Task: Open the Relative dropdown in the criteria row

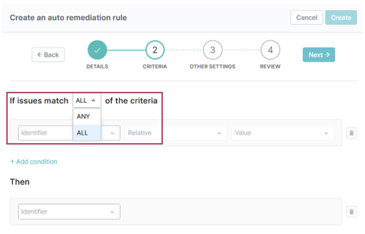Action: (x=175, y=133)
